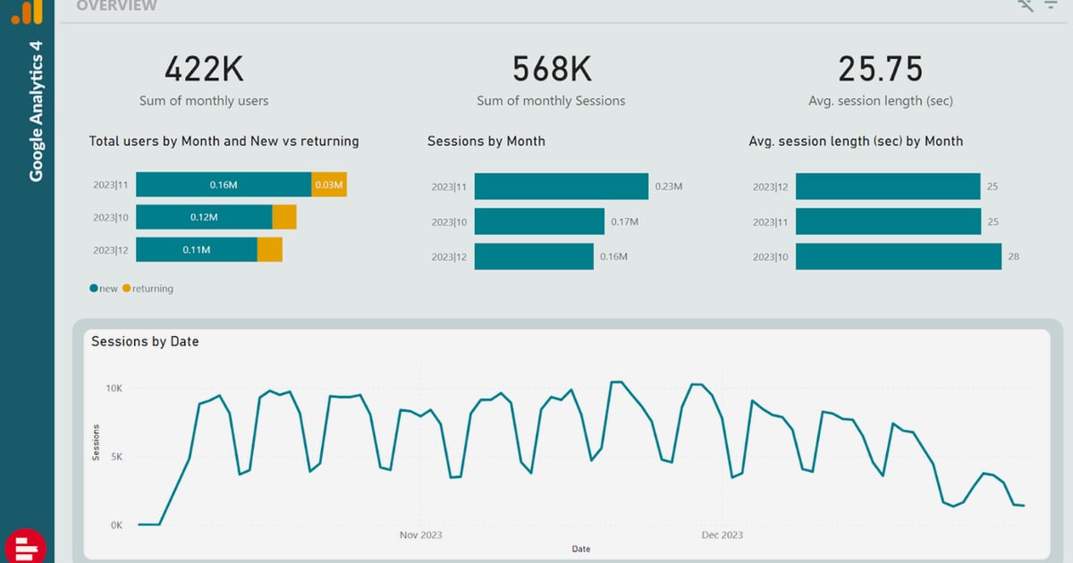Select the 2023|10 new users bar (0.12M)
1073x563 pixels.
pos(204,217)
